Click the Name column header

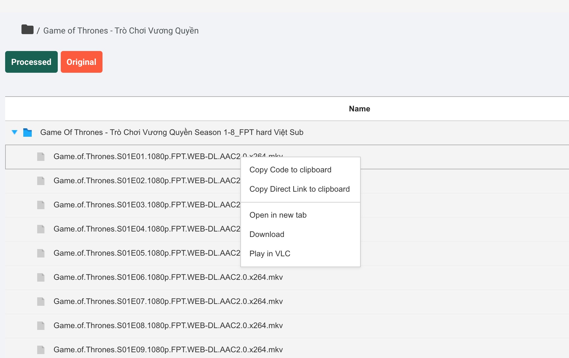(x=359, y=109)
